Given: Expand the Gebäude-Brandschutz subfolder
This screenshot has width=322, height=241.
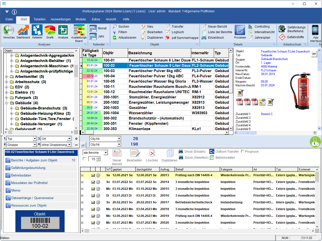Looking at the screenshot, I should click(x=12, y=108).
